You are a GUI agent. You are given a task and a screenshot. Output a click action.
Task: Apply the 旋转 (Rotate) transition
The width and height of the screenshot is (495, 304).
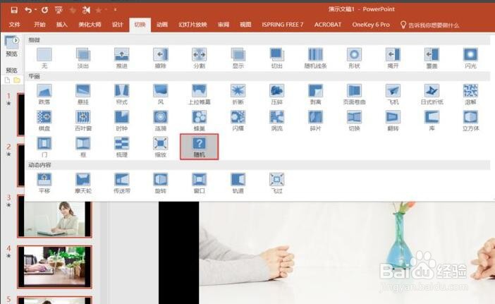click(x=161, y=183)
